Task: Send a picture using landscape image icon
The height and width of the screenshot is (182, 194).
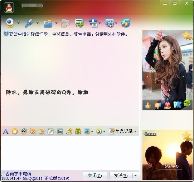Action: tap(60, 131)
